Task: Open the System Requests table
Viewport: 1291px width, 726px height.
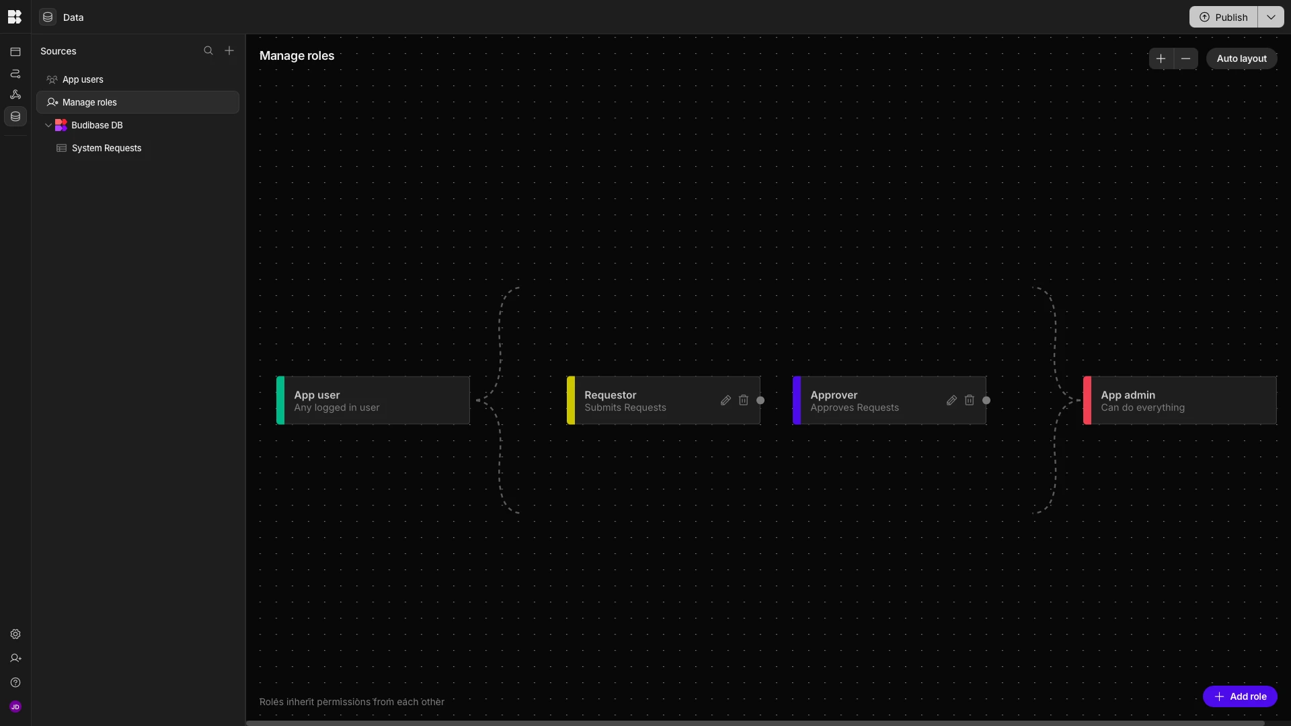Action: pos(106,149)
